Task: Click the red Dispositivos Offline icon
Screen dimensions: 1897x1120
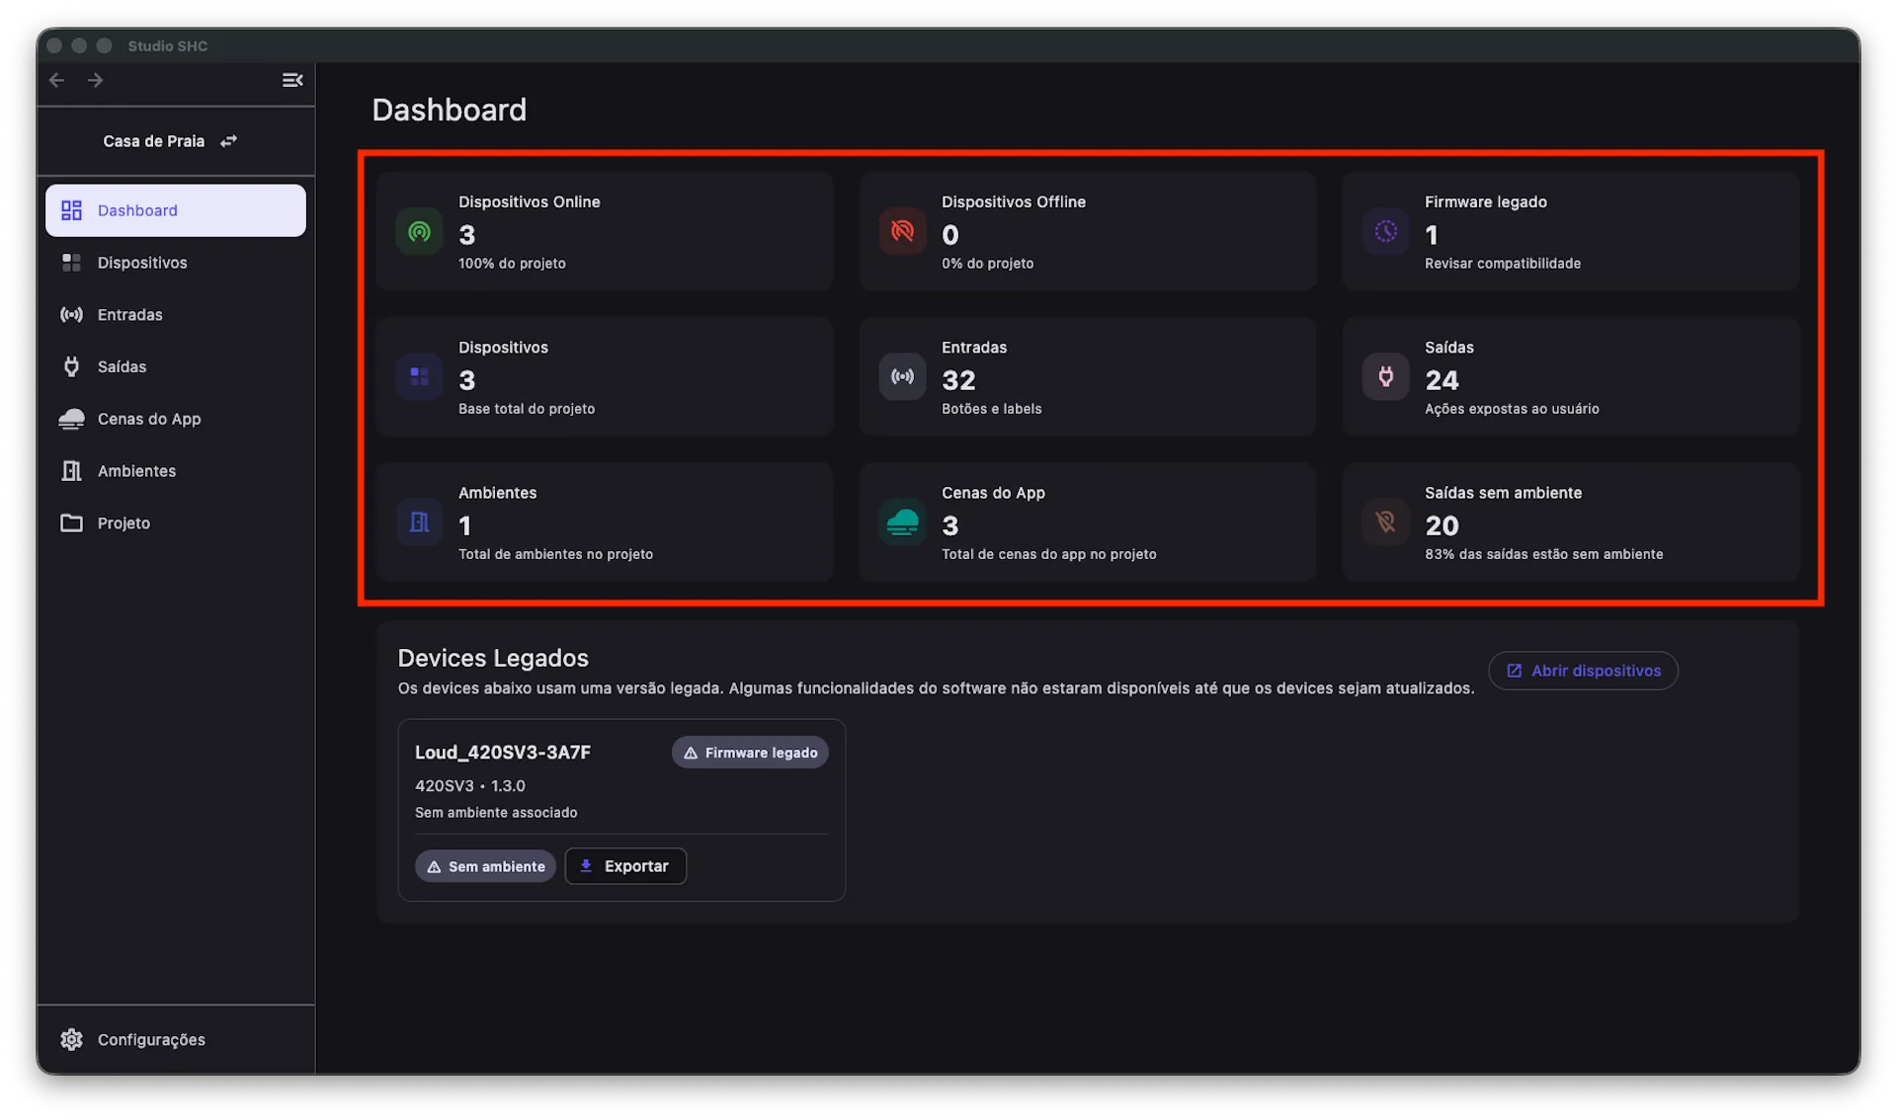Action: pyautogui.click(x=902, y=231)
